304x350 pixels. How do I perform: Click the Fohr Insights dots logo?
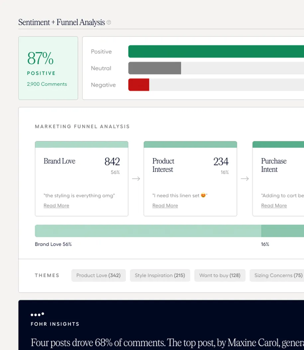[x=37, y=314]
